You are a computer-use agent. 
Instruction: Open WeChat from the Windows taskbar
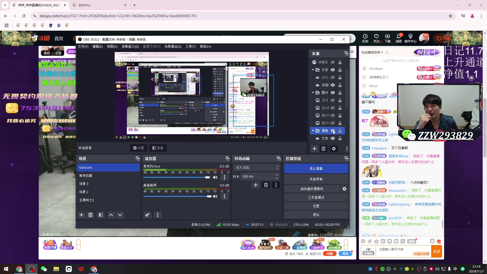pos(44,269)
